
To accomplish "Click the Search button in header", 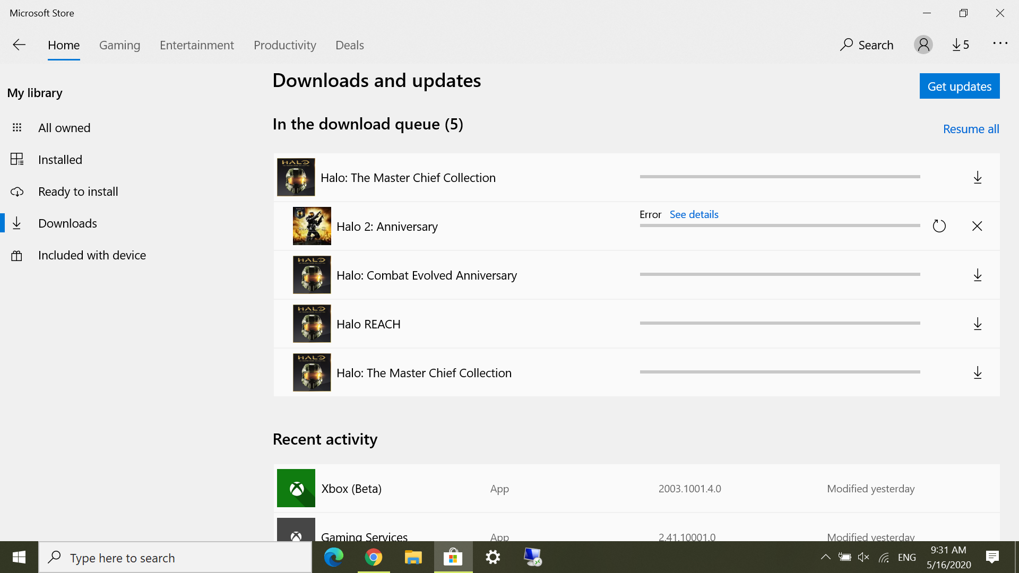I will pyautogui.click(x=867, y=45).
